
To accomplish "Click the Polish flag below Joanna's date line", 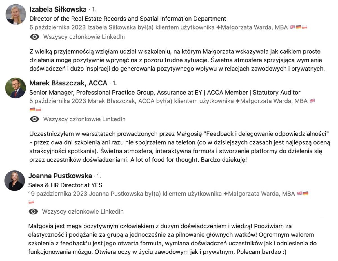I will (x=31, y=202).
